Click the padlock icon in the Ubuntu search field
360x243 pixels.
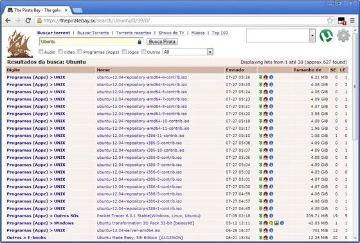(x=139, y=42)
